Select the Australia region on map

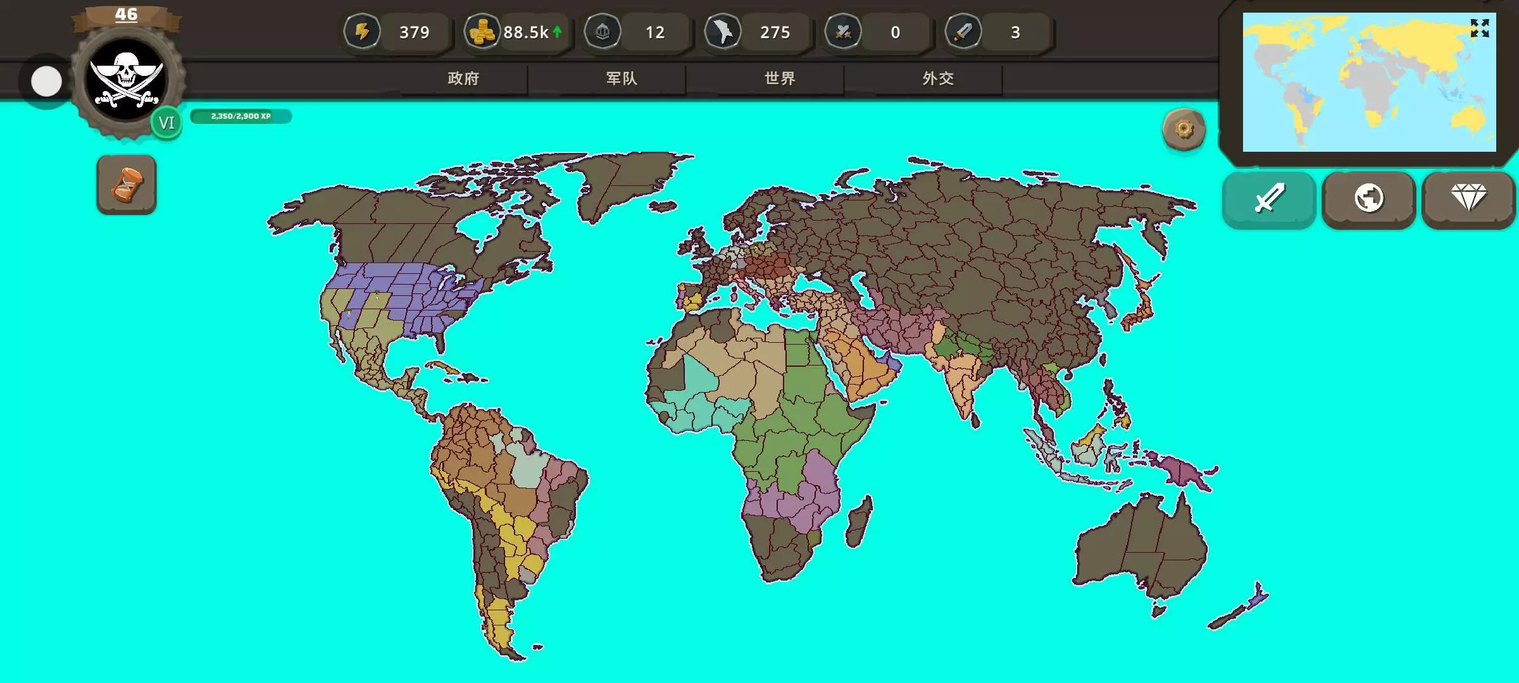(1139, 544)
